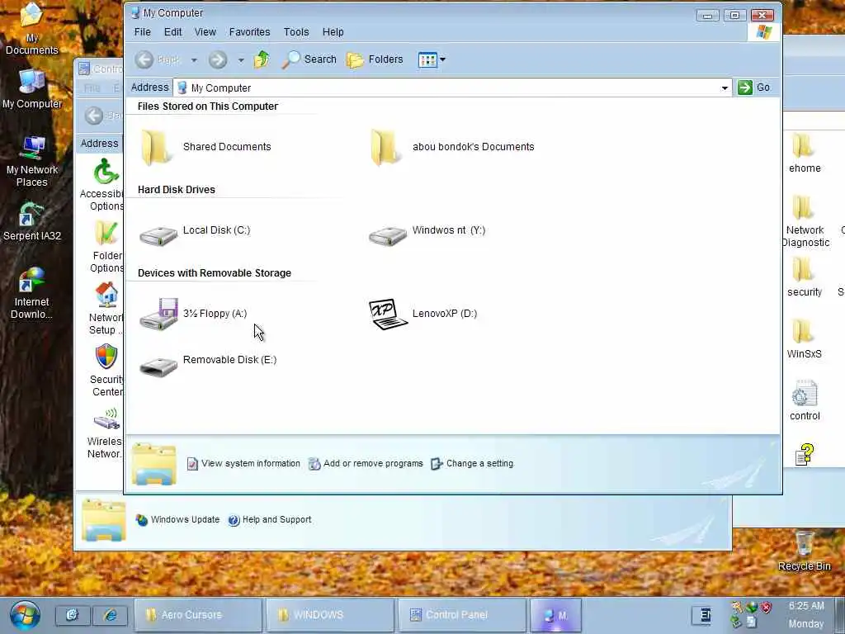
Task: Select the 3½ Floppy (A:) drive
Action: coord(193,315)
